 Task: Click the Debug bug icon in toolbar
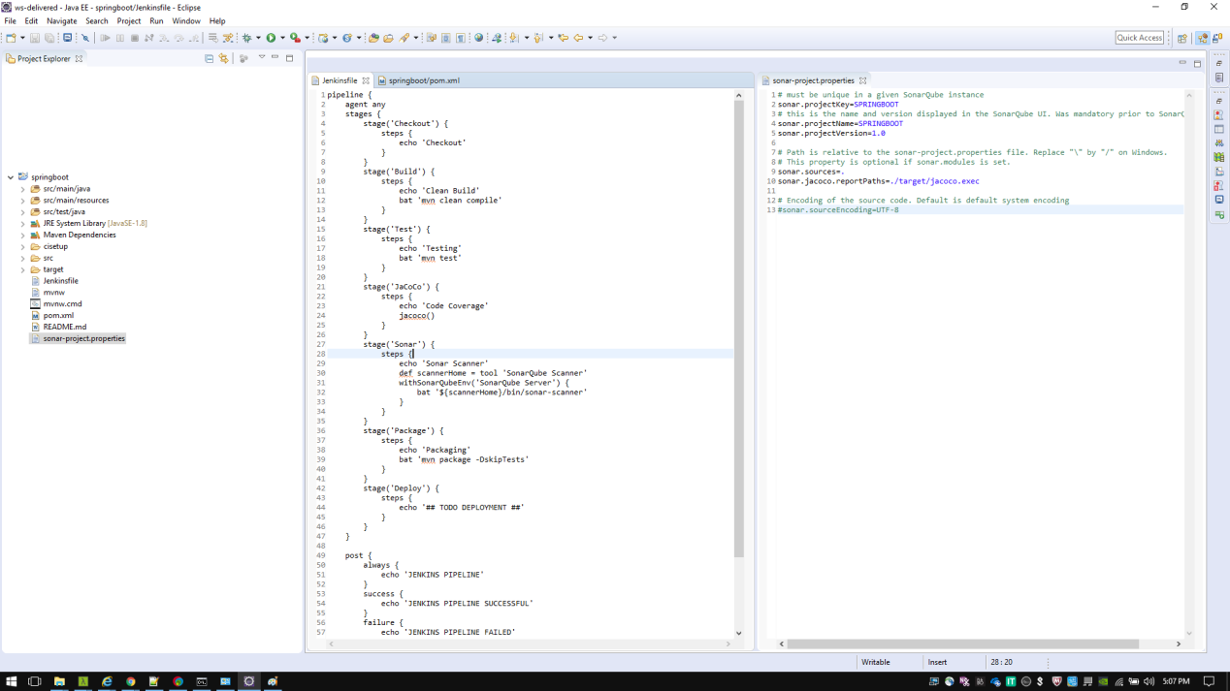247,38
